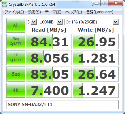Open the ヘルプ(H) menu
Image resolution: width=125 pixels, height=114 pixels.
click(74, 12)
